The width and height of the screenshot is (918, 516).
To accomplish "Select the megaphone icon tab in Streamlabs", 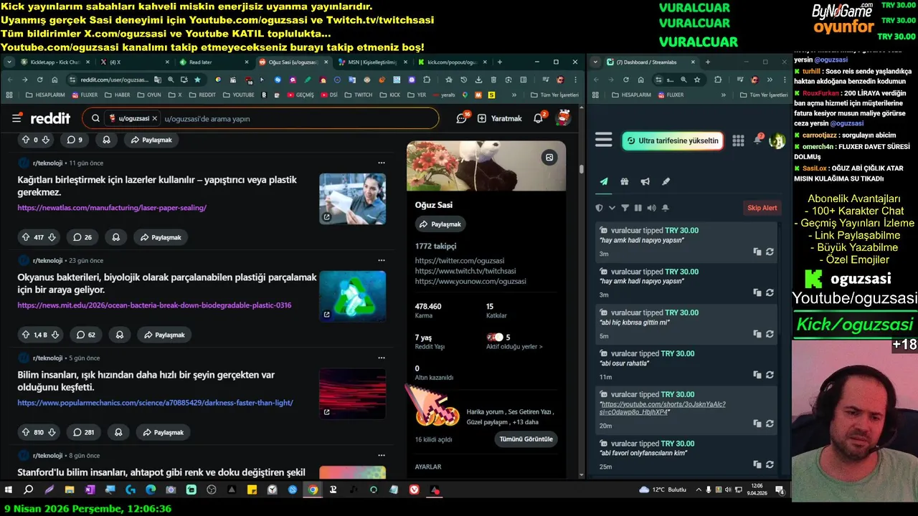I will pos(645,182).
